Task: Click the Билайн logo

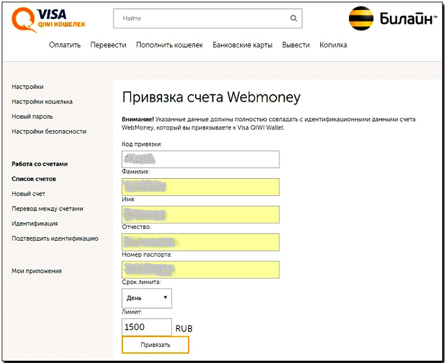Action: pos(393,18)
